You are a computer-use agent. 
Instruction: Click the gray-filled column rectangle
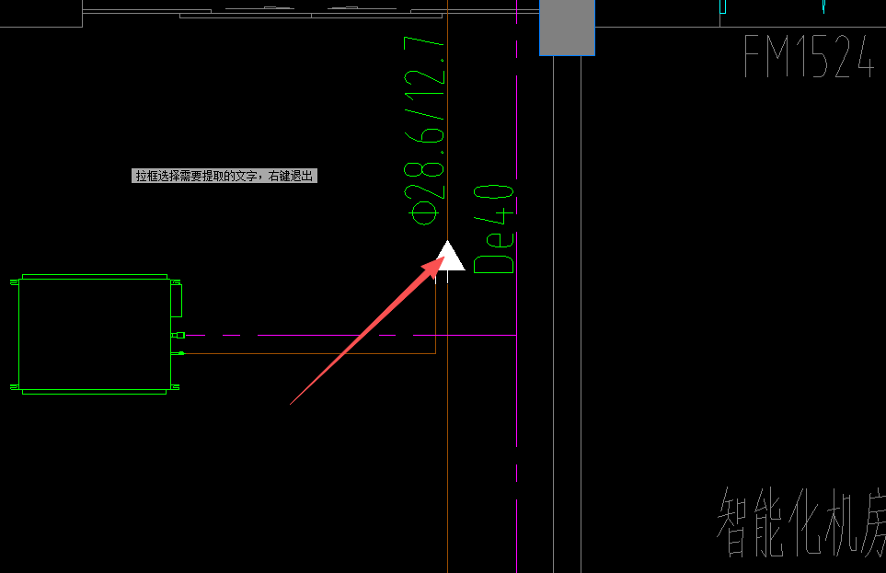(567, 28)
